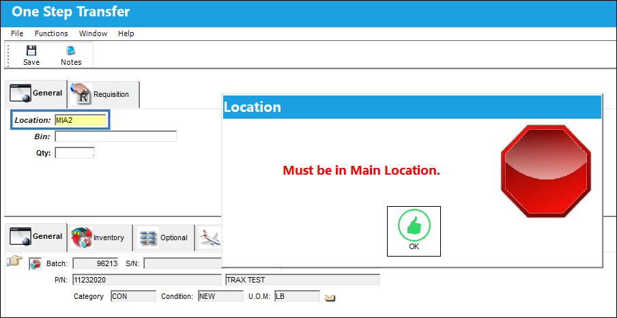Switch to the Inventory tab
617x318 pixels.
click(100, 237)
